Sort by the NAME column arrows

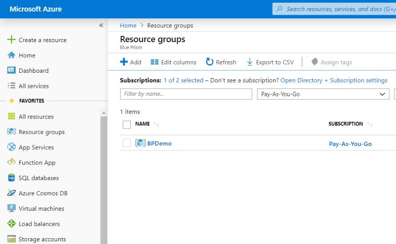pyautogui.click(x=156, y=124)
